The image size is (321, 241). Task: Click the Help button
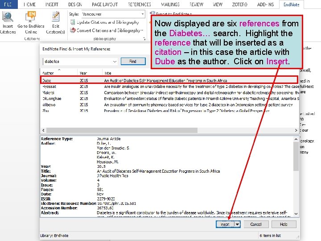click(x=284, y=224)
